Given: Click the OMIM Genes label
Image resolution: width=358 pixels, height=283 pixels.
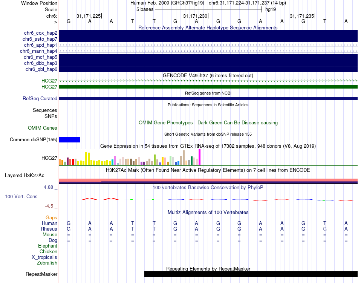Looking at the screenshot, I should (x=43, y=128).
